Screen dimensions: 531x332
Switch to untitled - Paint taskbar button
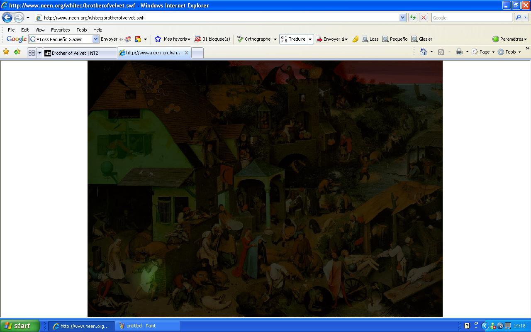pyautogui.click(x=148, y=326)
